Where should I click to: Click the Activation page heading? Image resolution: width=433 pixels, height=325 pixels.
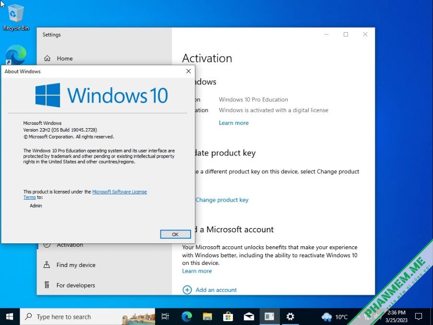pos(207,58)
